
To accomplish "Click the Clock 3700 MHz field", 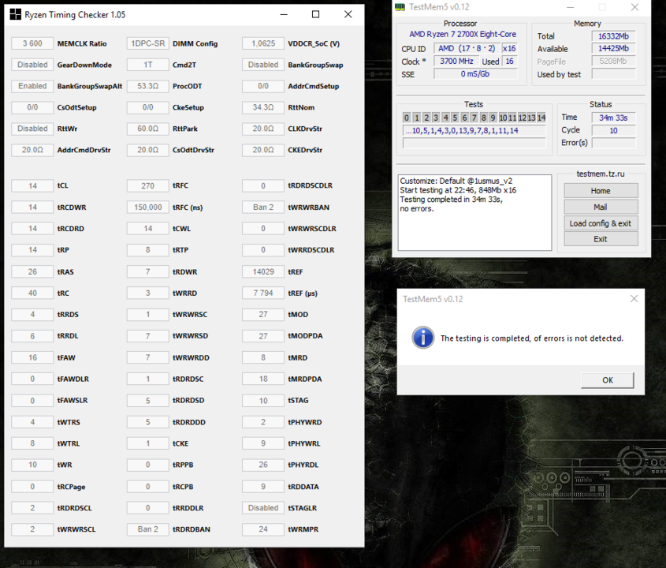I will click(456, 62).
